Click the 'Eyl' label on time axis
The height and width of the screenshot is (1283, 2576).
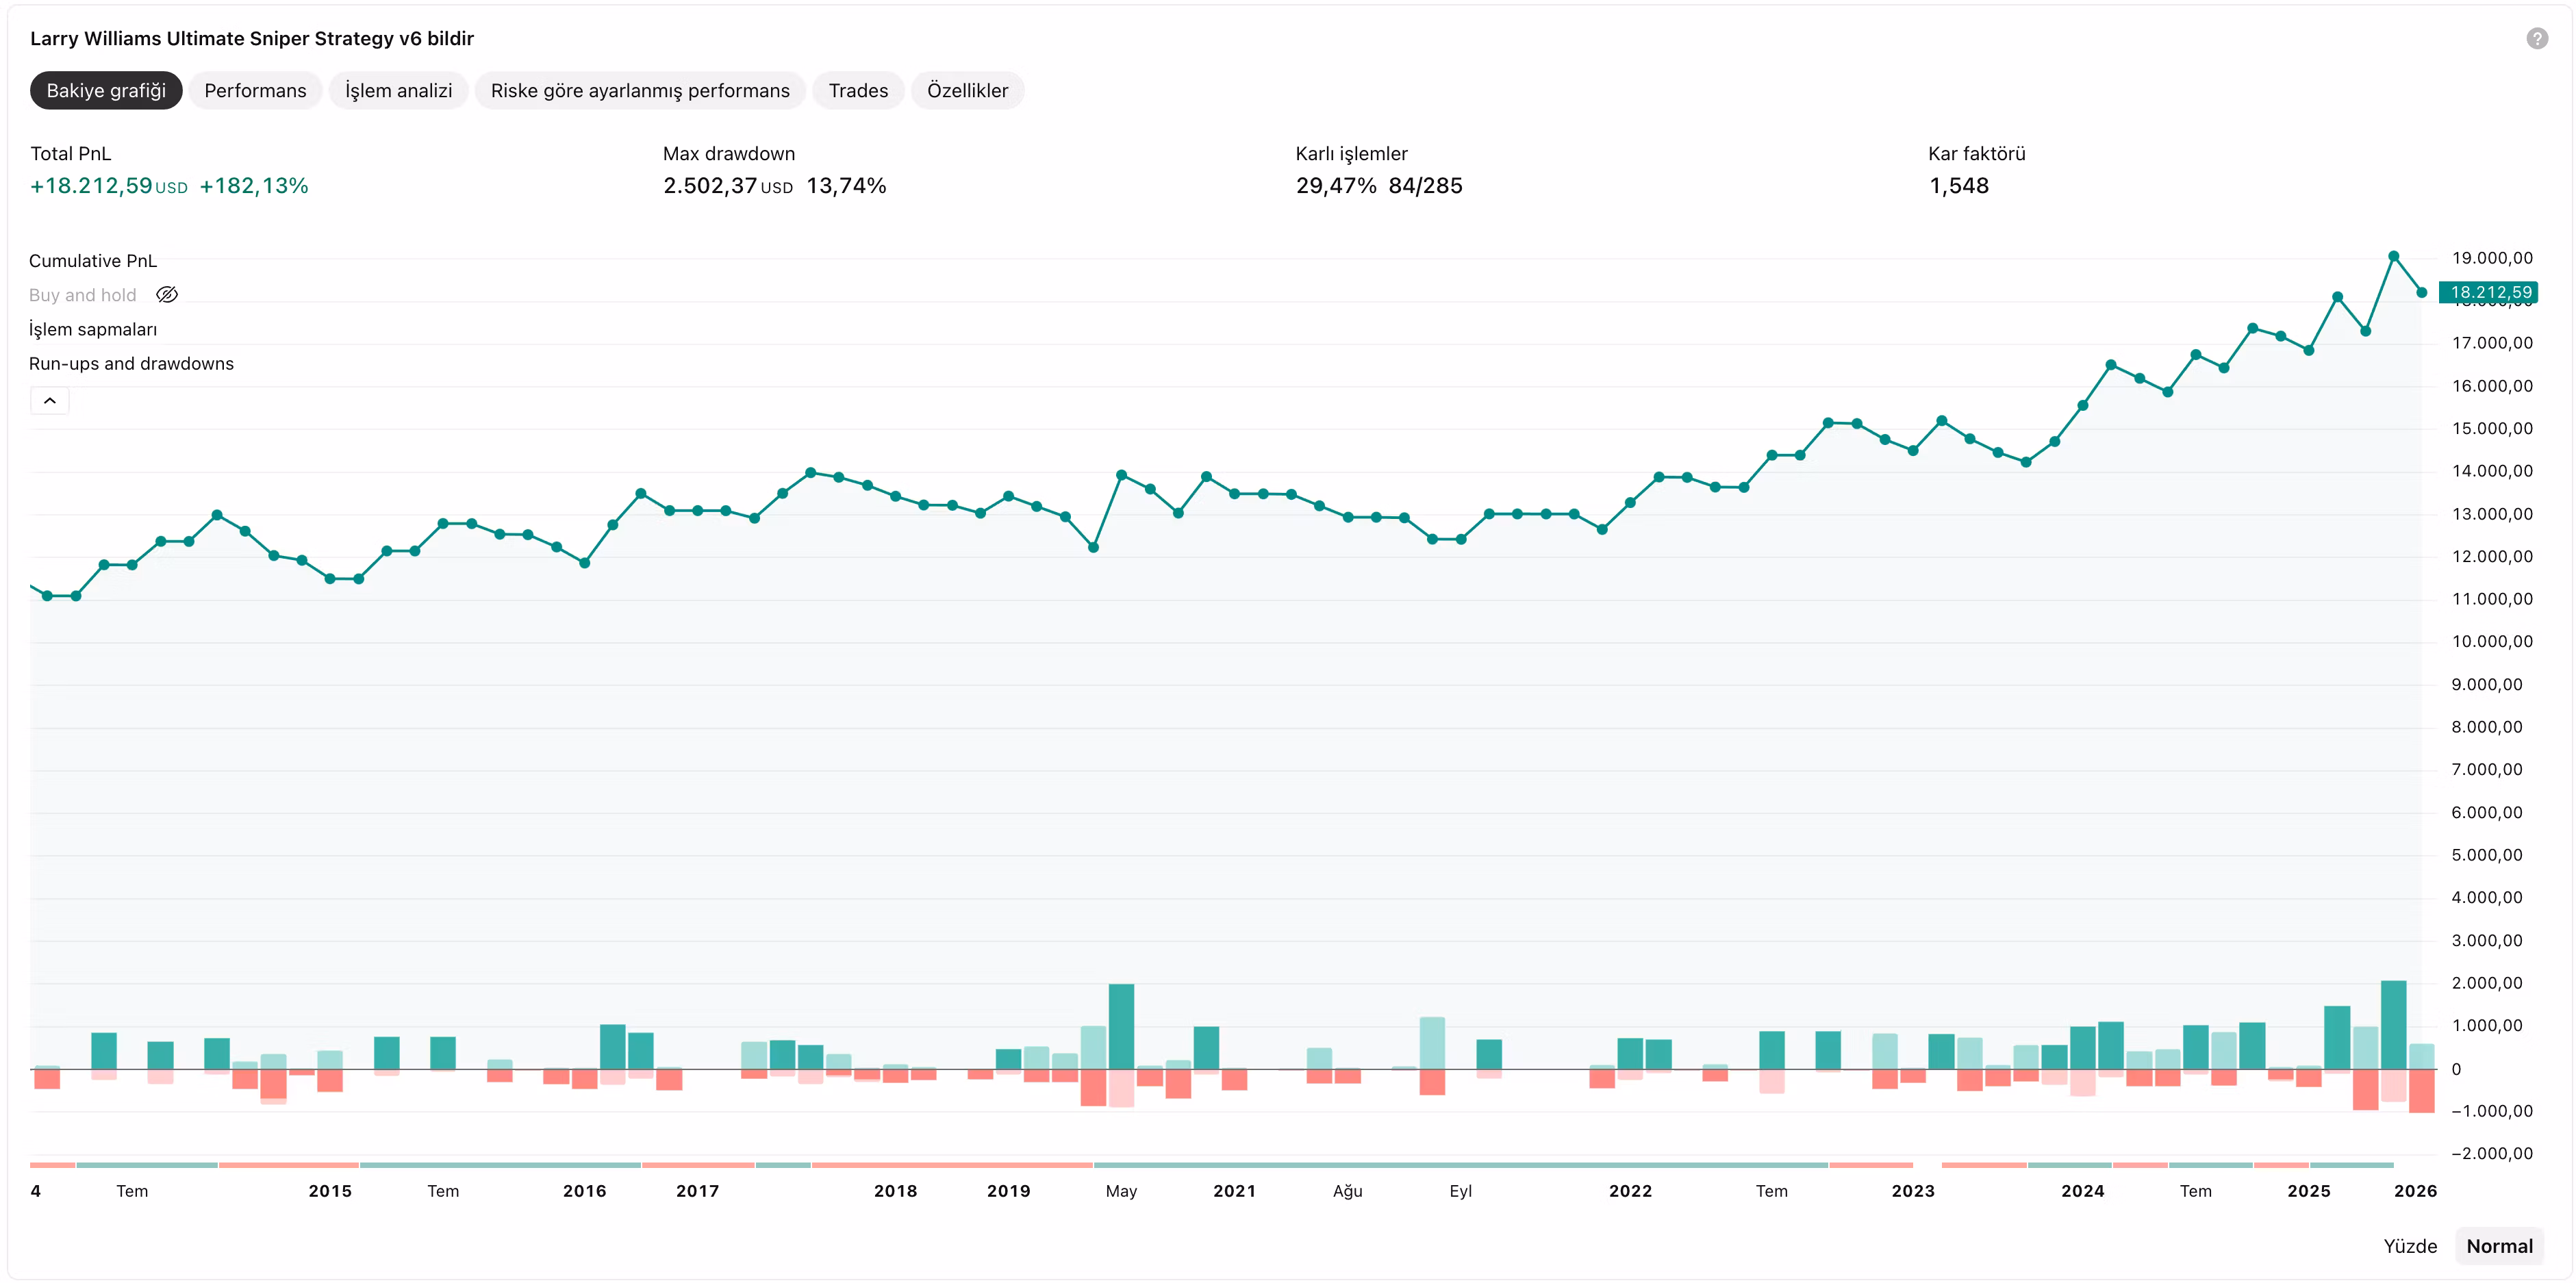pyautogui.click(x=1461, y=1191)
